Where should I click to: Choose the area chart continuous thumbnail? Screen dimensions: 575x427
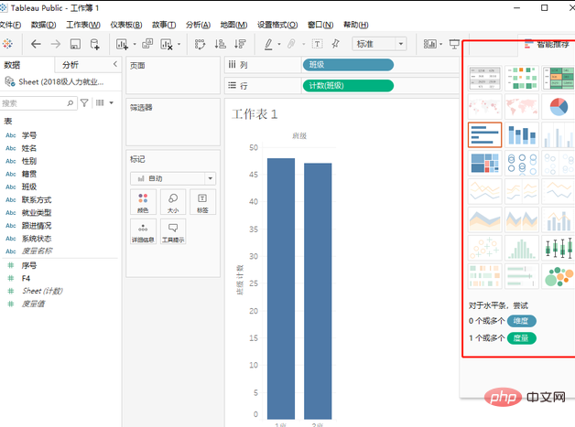pyautogui.click(x=484, y=219)
